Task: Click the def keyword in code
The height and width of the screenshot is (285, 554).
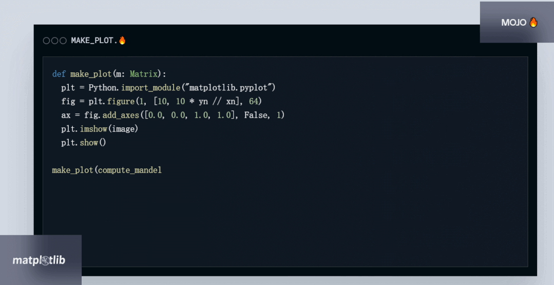Action: (59, 74)
